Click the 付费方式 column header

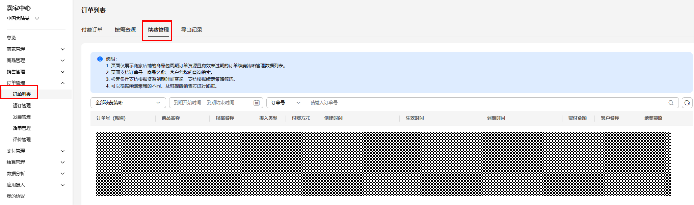click(301, 118)
